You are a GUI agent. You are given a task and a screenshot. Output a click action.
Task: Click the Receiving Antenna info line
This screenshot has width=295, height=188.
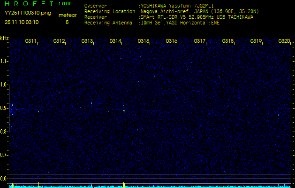click(x=151, y=22)
